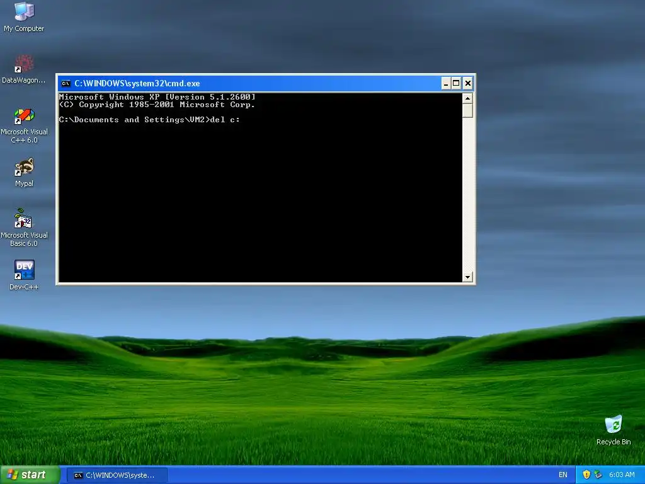Select the DataWagon desktop shortcut
Image resolution: width=645 pixels, height=484 pixels.
24,69
